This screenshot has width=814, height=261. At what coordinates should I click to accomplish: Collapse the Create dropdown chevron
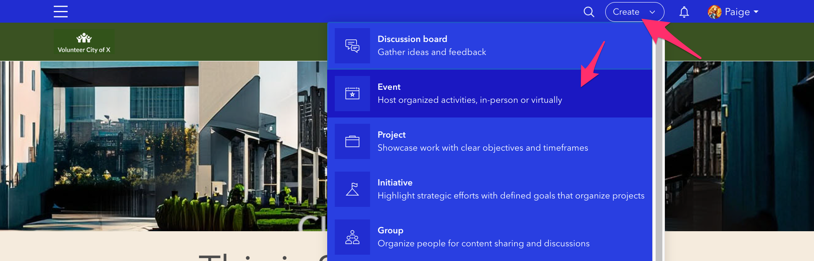(x=652, y=12)
